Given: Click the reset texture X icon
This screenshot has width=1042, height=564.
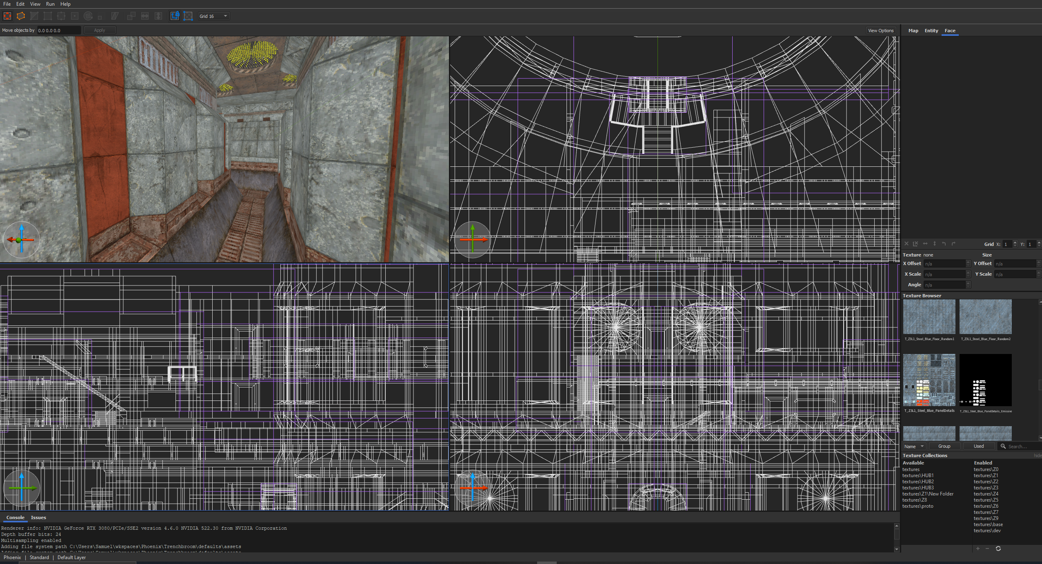Looking at the screenshot, I should [x=906, y=244].
